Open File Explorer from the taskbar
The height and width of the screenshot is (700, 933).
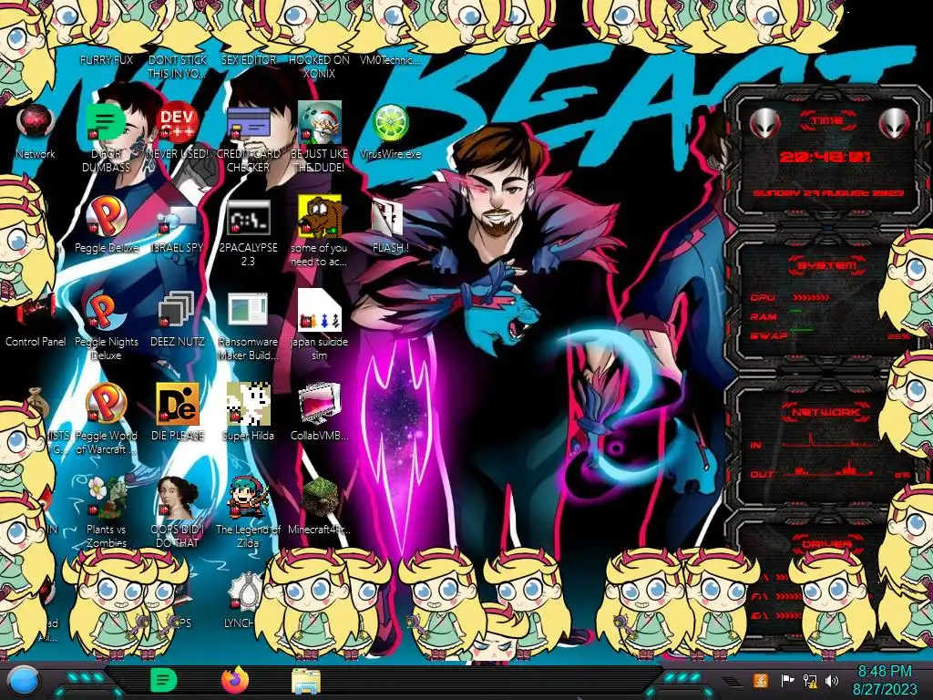[306, 681]
